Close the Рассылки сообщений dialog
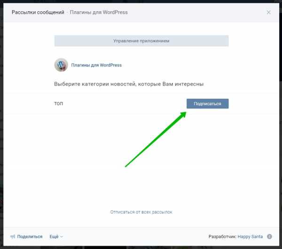Viewport: 282px width, 249px height. (x=269, y=12)
